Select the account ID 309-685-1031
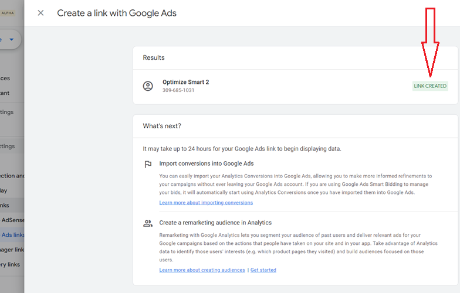The image size is (460, 293). [178, 90]
